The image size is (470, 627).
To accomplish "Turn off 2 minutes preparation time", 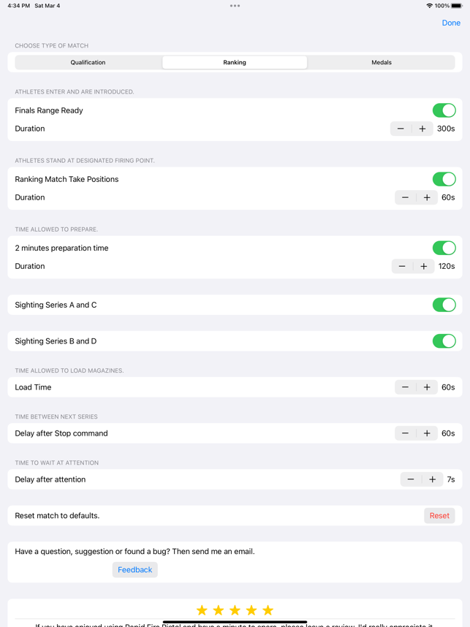I will click(x=444, y=248).
